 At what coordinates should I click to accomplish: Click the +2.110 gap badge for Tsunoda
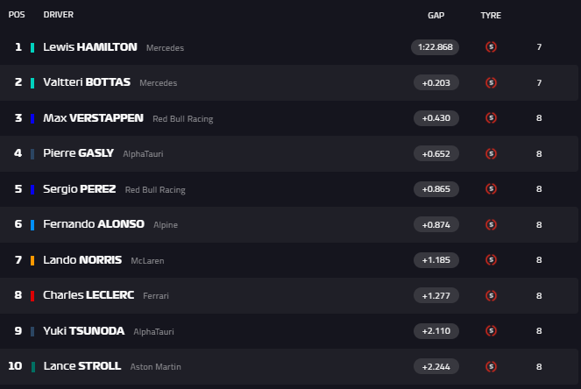[436, 331]
